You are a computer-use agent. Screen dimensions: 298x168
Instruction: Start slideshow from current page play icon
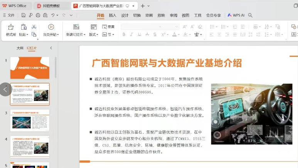[x=51, y=27]
